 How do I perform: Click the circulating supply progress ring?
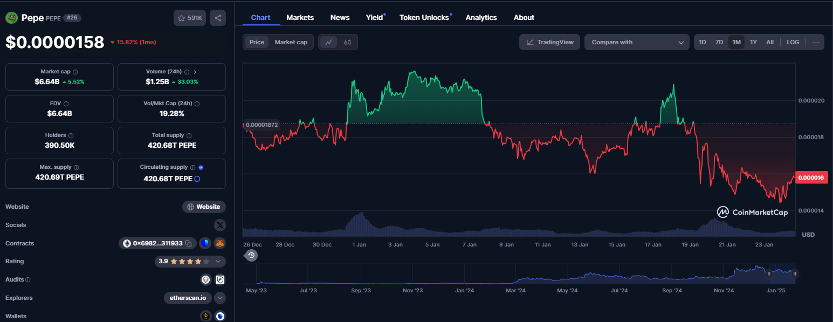[x=197, y=179]
